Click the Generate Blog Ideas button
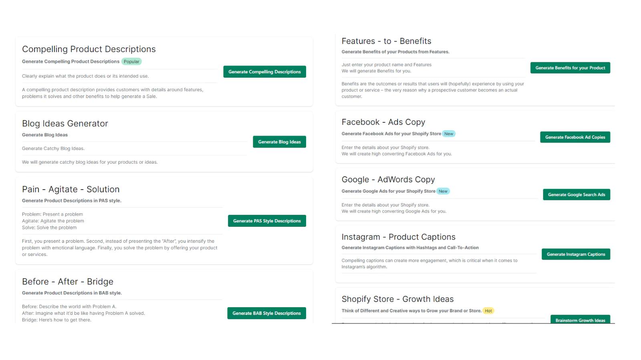 point(279,142)
